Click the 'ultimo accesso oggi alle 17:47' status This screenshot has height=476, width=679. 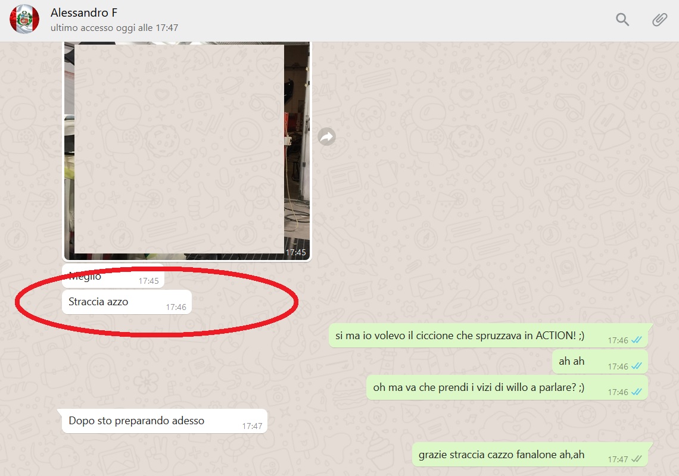(114, 27)
